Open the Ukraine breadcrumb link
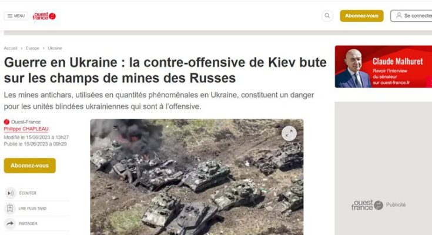 tap(55, 48)
